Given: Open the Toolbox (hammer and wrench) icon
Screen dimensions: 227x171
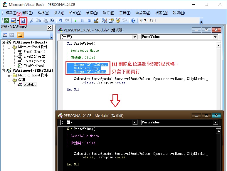Looking at the screenshot, I should point(125,21).
